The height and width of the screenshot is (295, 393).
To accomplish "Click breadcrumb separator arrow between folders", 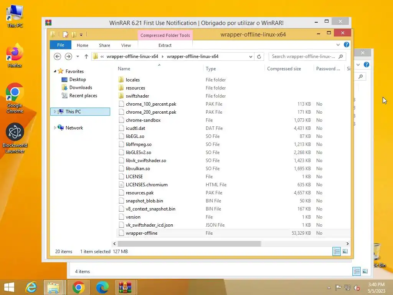I will pos(162,56).
